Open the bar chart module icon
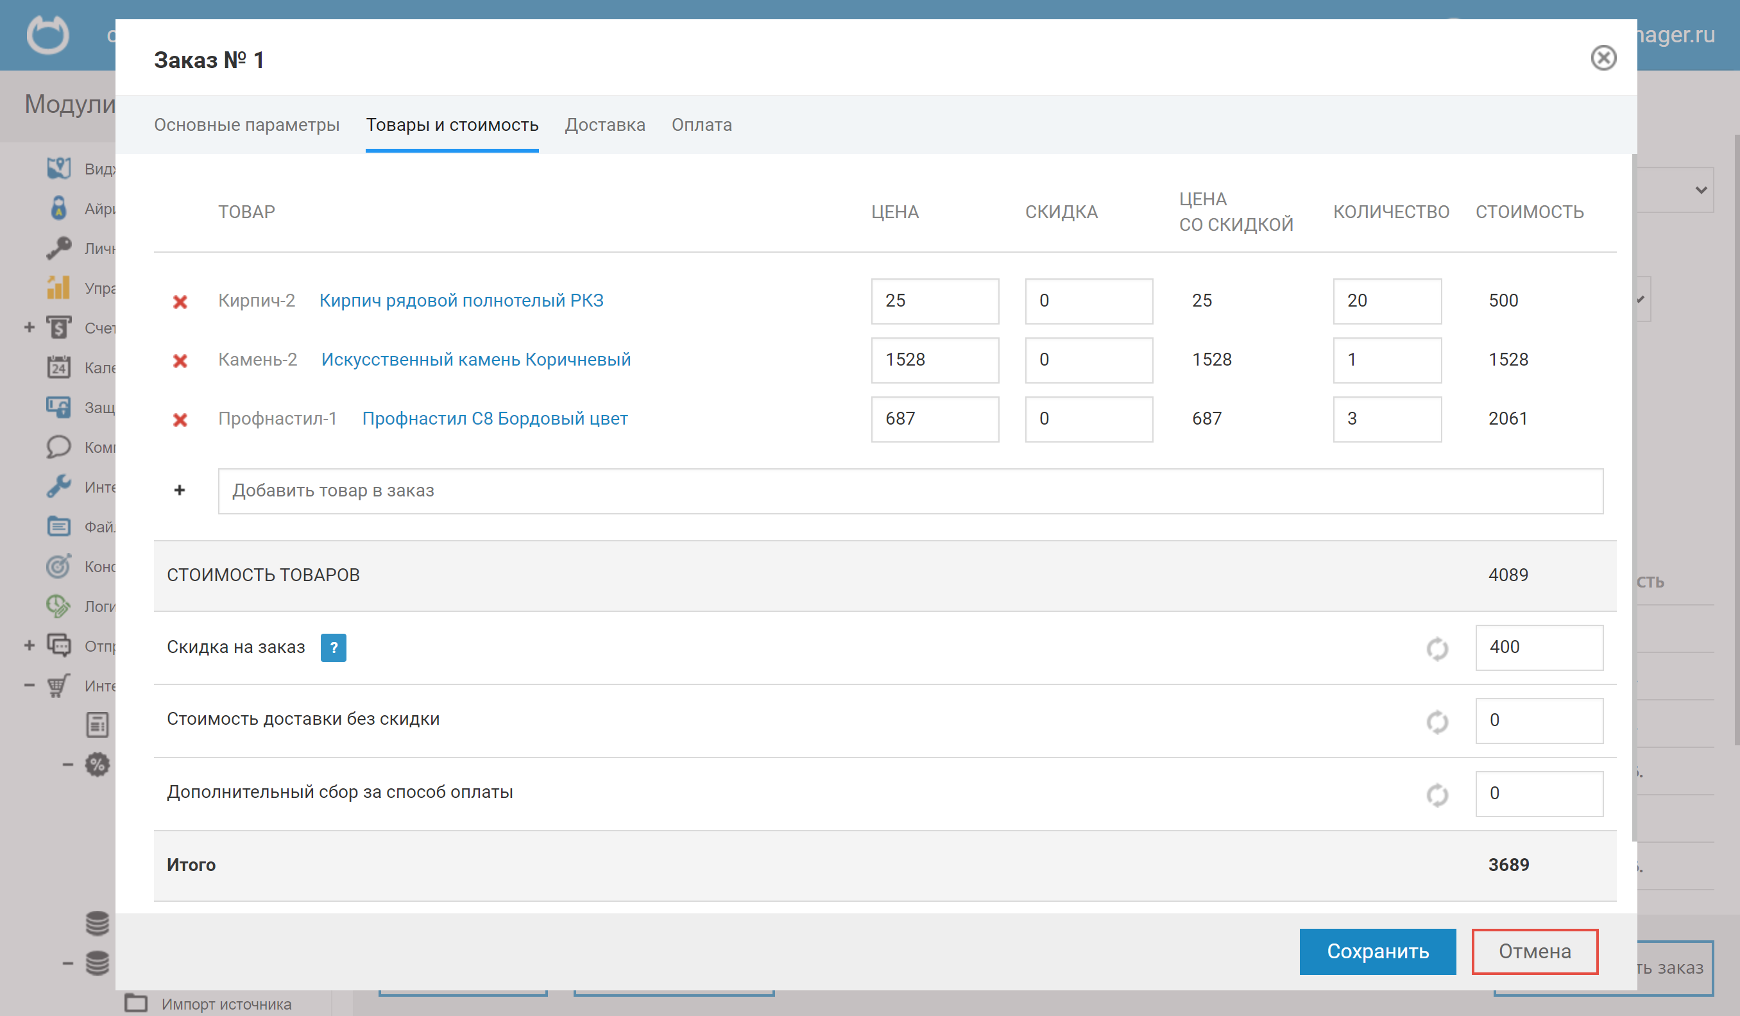Screen dimensions: 1740x1016 tap(58, 287)
